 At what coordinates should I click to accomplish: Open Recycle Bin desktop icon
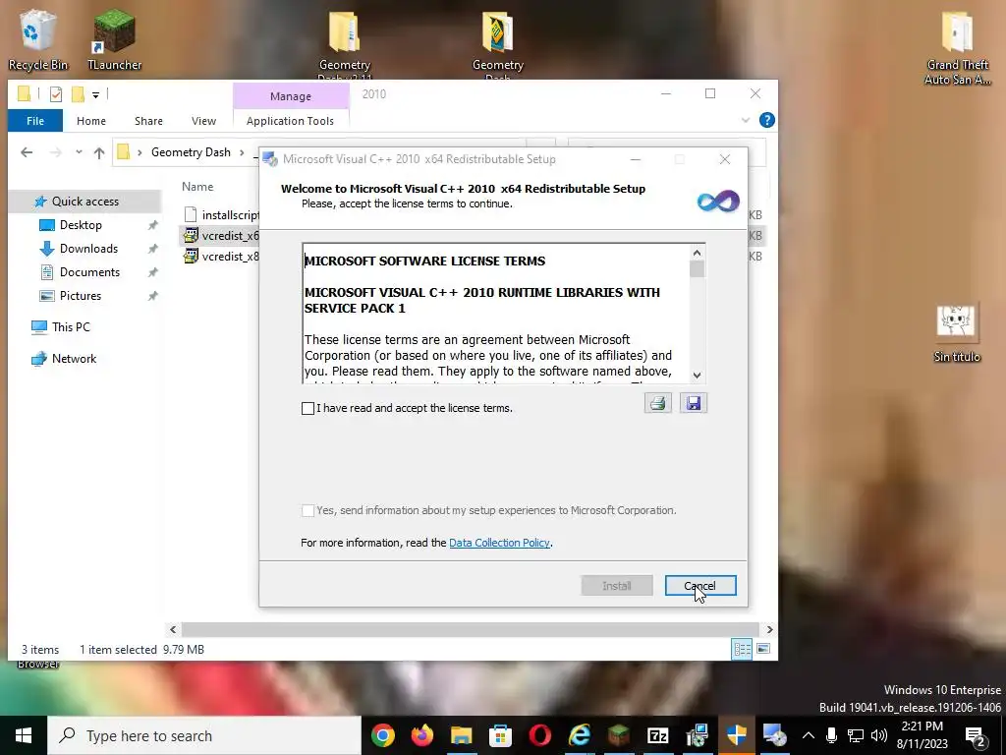click(x=38, y=39)
